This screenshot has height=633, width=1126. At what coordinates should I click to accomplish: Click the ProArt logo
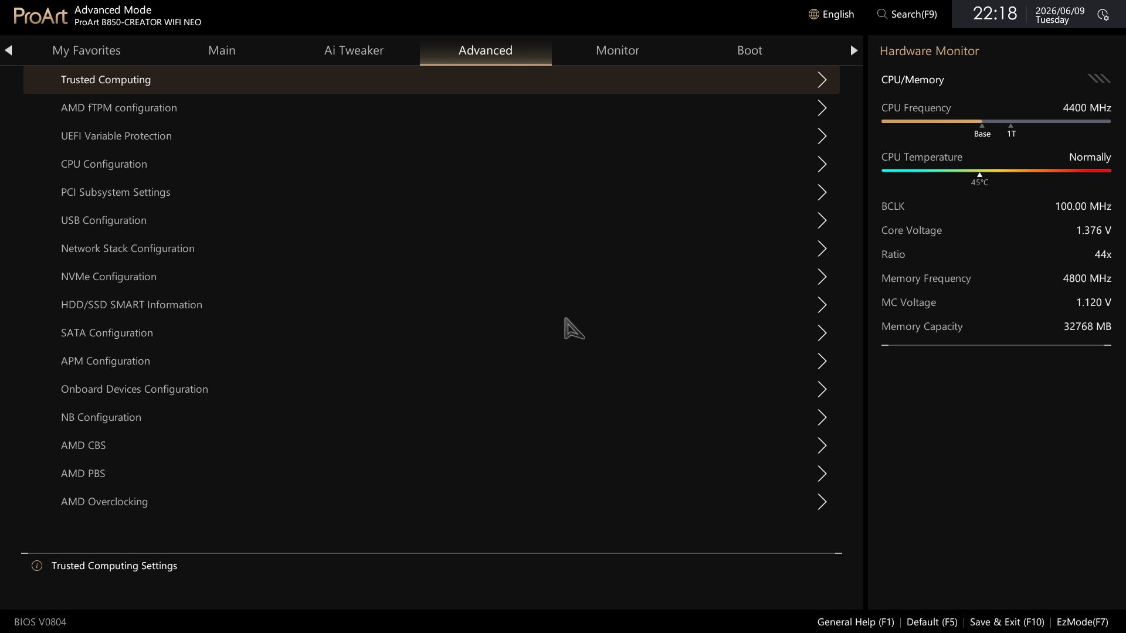pyautogui.click(x=40, y=15)
